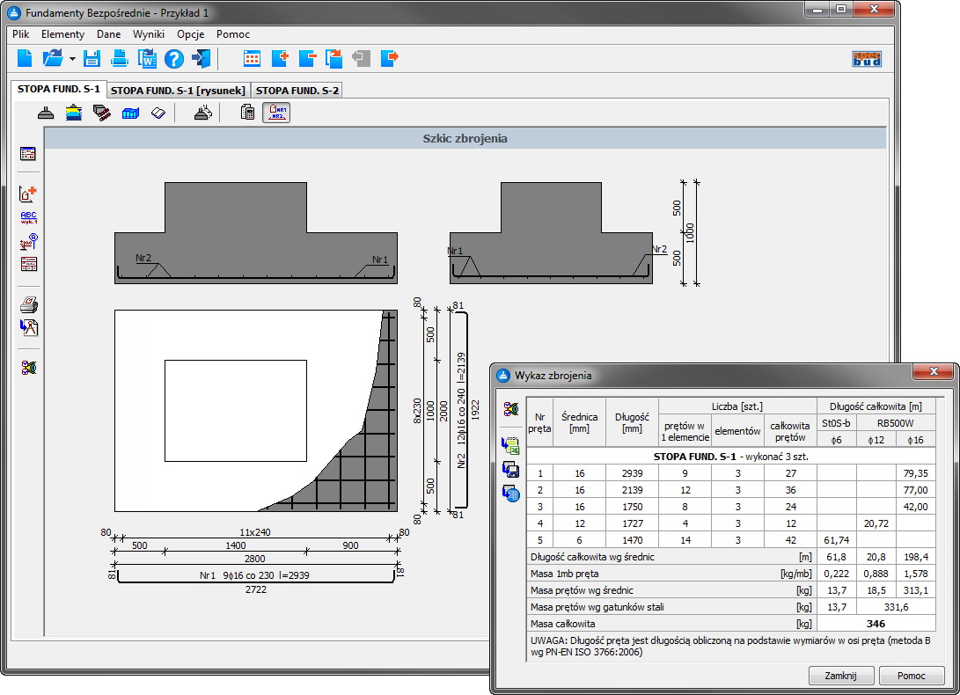Open help via blue question mark icon
Viewport: 960px width, 695px height.
tap(174, 59)
